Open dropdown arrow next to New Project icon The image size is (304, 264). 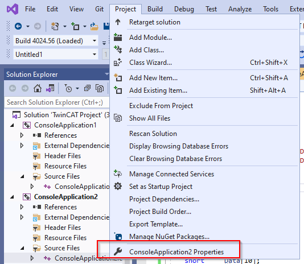(x=65, y=26)
